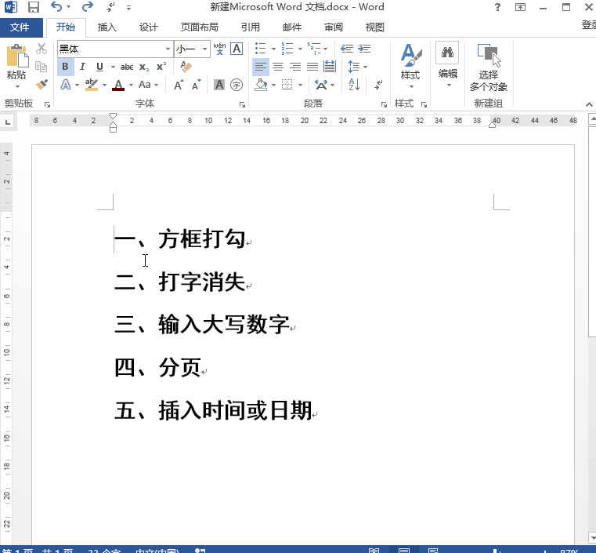
Task: Justify paragraph text
Action: coord(312,67)
